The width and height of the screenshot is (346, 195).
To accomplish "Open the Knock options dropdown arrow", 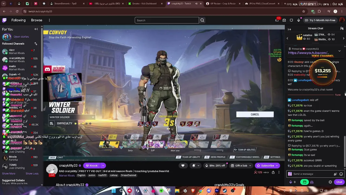I will click(x=103, y=165).
